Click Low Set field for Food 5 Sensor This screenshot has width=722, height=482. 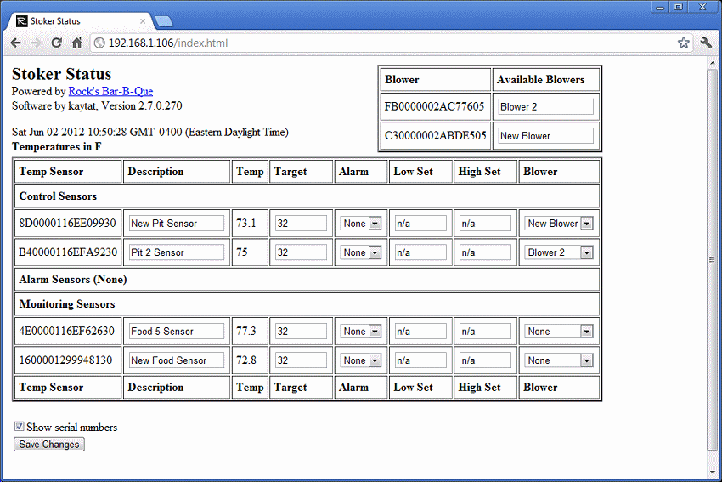pyautogui.click(x=420, y=332)
